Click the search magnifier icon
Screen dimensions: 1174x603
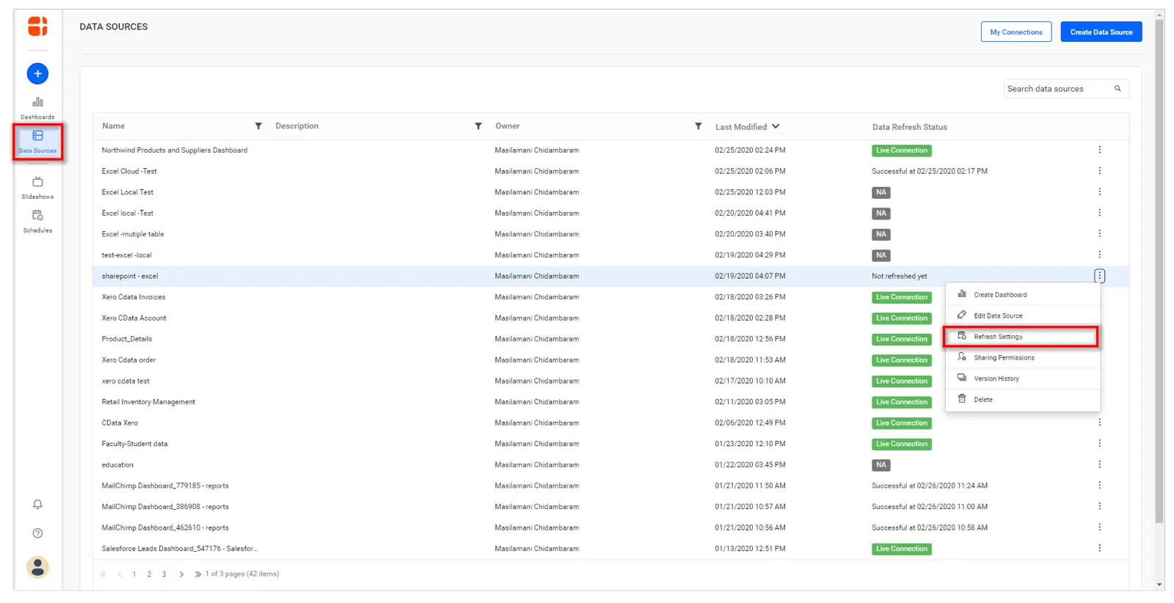pyautogui.click(x=1118, y=89)
